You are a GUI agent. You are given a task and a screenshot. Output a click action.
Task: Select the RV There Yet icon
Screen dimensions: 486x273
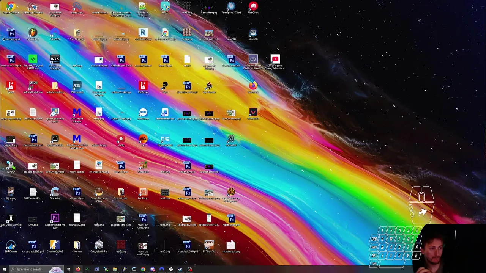209,245
